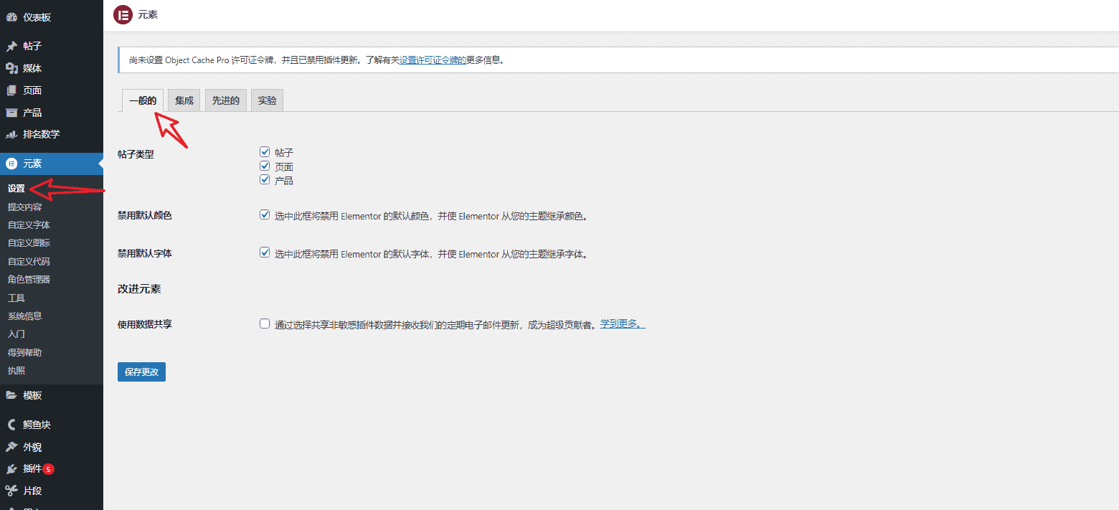The width and height of the screenshot is (1119, 510).
Task: Click the 改进元素 section heading
Action: point(139,289)
